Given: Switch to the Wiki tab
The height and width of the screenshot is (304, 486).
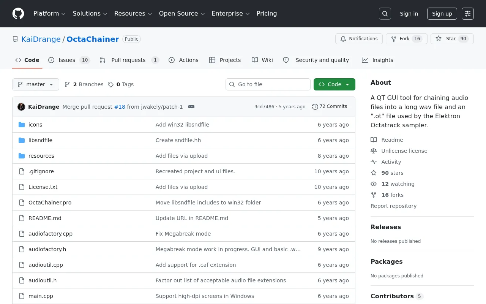Looking at the screenshot, I should tap(262, 60).
